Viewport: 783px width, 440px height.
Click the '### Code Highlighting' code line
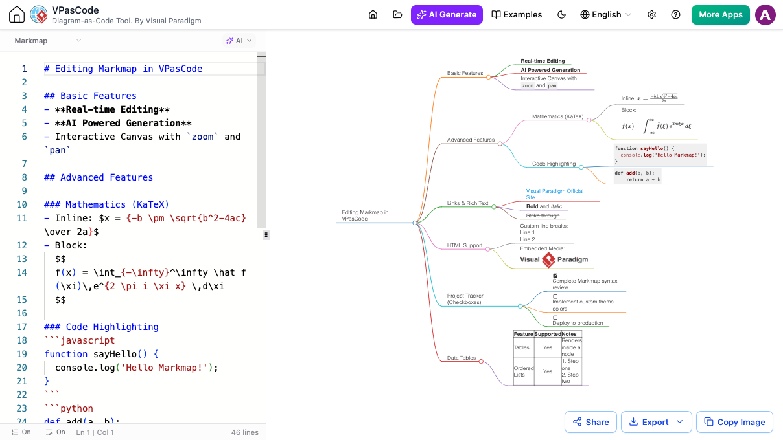(101, 327)
